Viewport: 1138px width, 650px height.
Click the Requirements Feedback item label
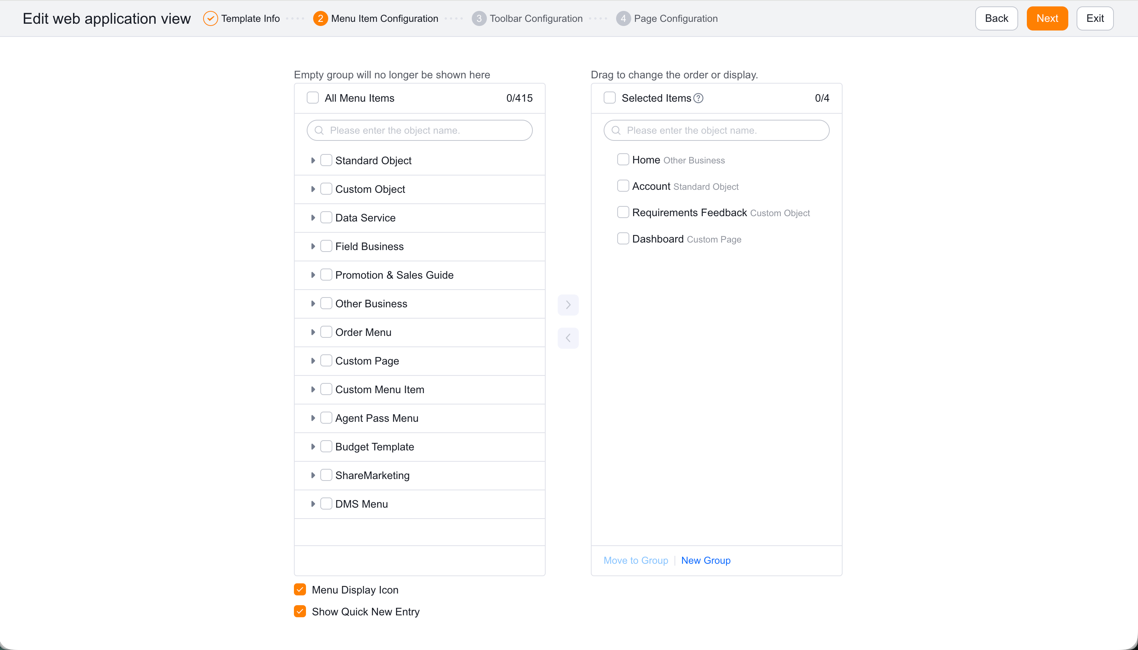coord(689,212)
